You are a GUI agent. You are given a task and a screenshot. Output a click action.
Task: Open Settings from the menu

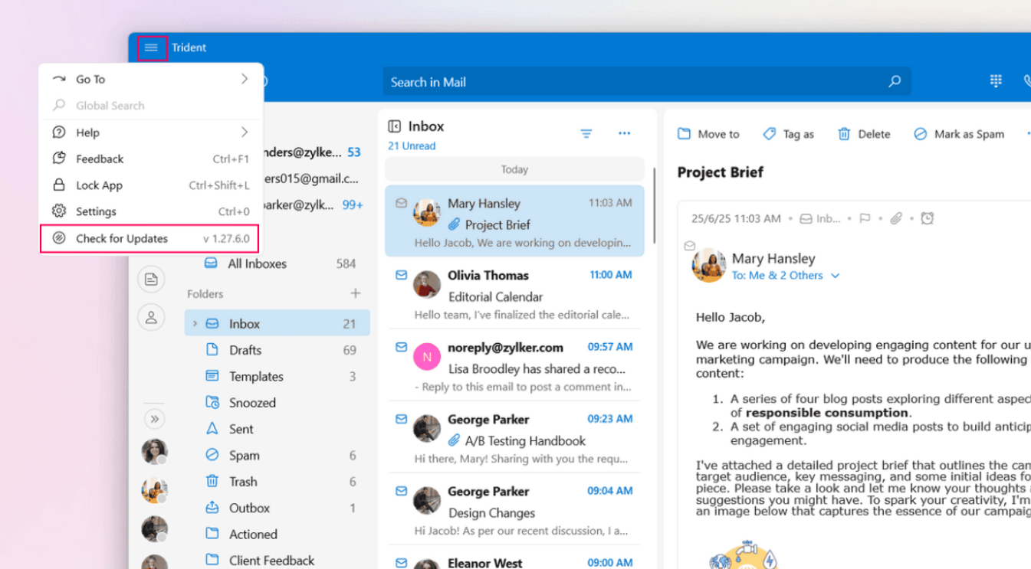pyautogui.click(x=151, y=211)
